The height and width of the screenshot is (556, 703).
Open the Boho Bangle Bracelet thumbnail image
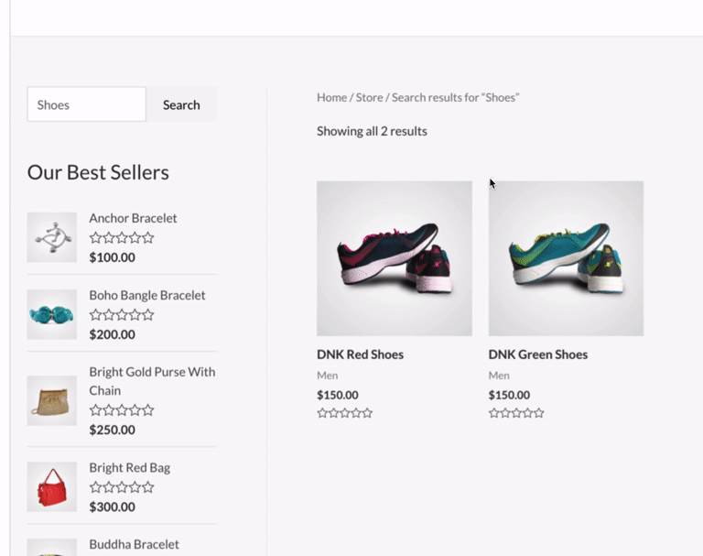(x=52, y=314)
